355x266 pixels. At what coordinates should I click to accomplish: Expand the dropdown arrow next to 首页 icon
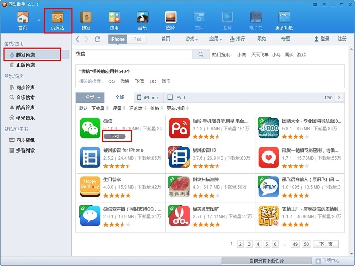(x=39, y=20)
